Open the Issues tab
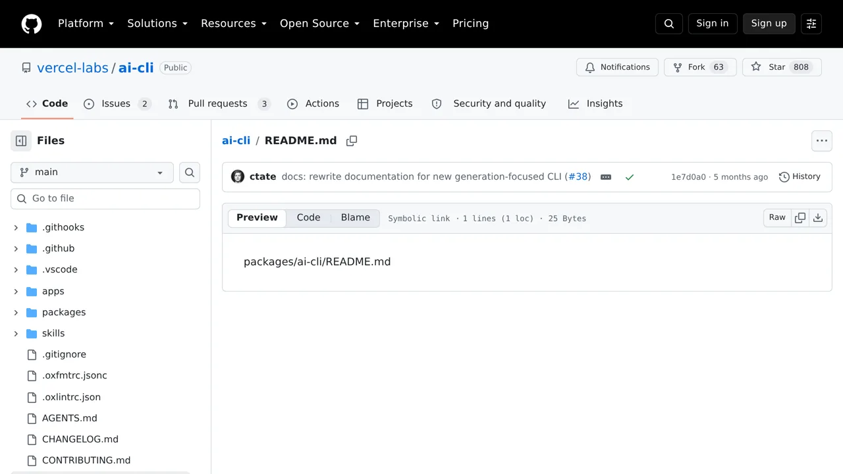This screenshot has width=843, height=474. tap(118, 104)
